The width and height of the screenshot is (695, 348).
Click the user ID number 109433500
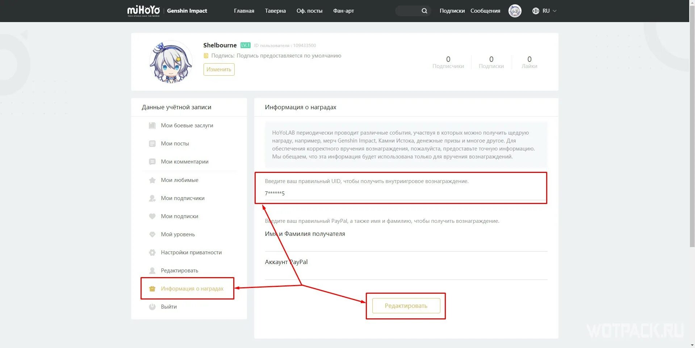tap(305, 46)
